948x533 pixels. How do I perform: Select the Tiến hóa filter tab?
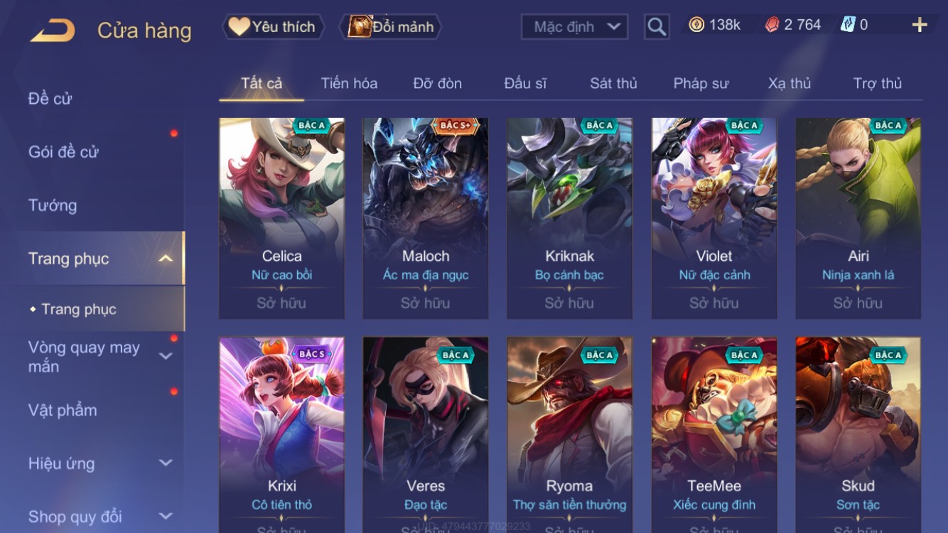[x=349, y=83]
